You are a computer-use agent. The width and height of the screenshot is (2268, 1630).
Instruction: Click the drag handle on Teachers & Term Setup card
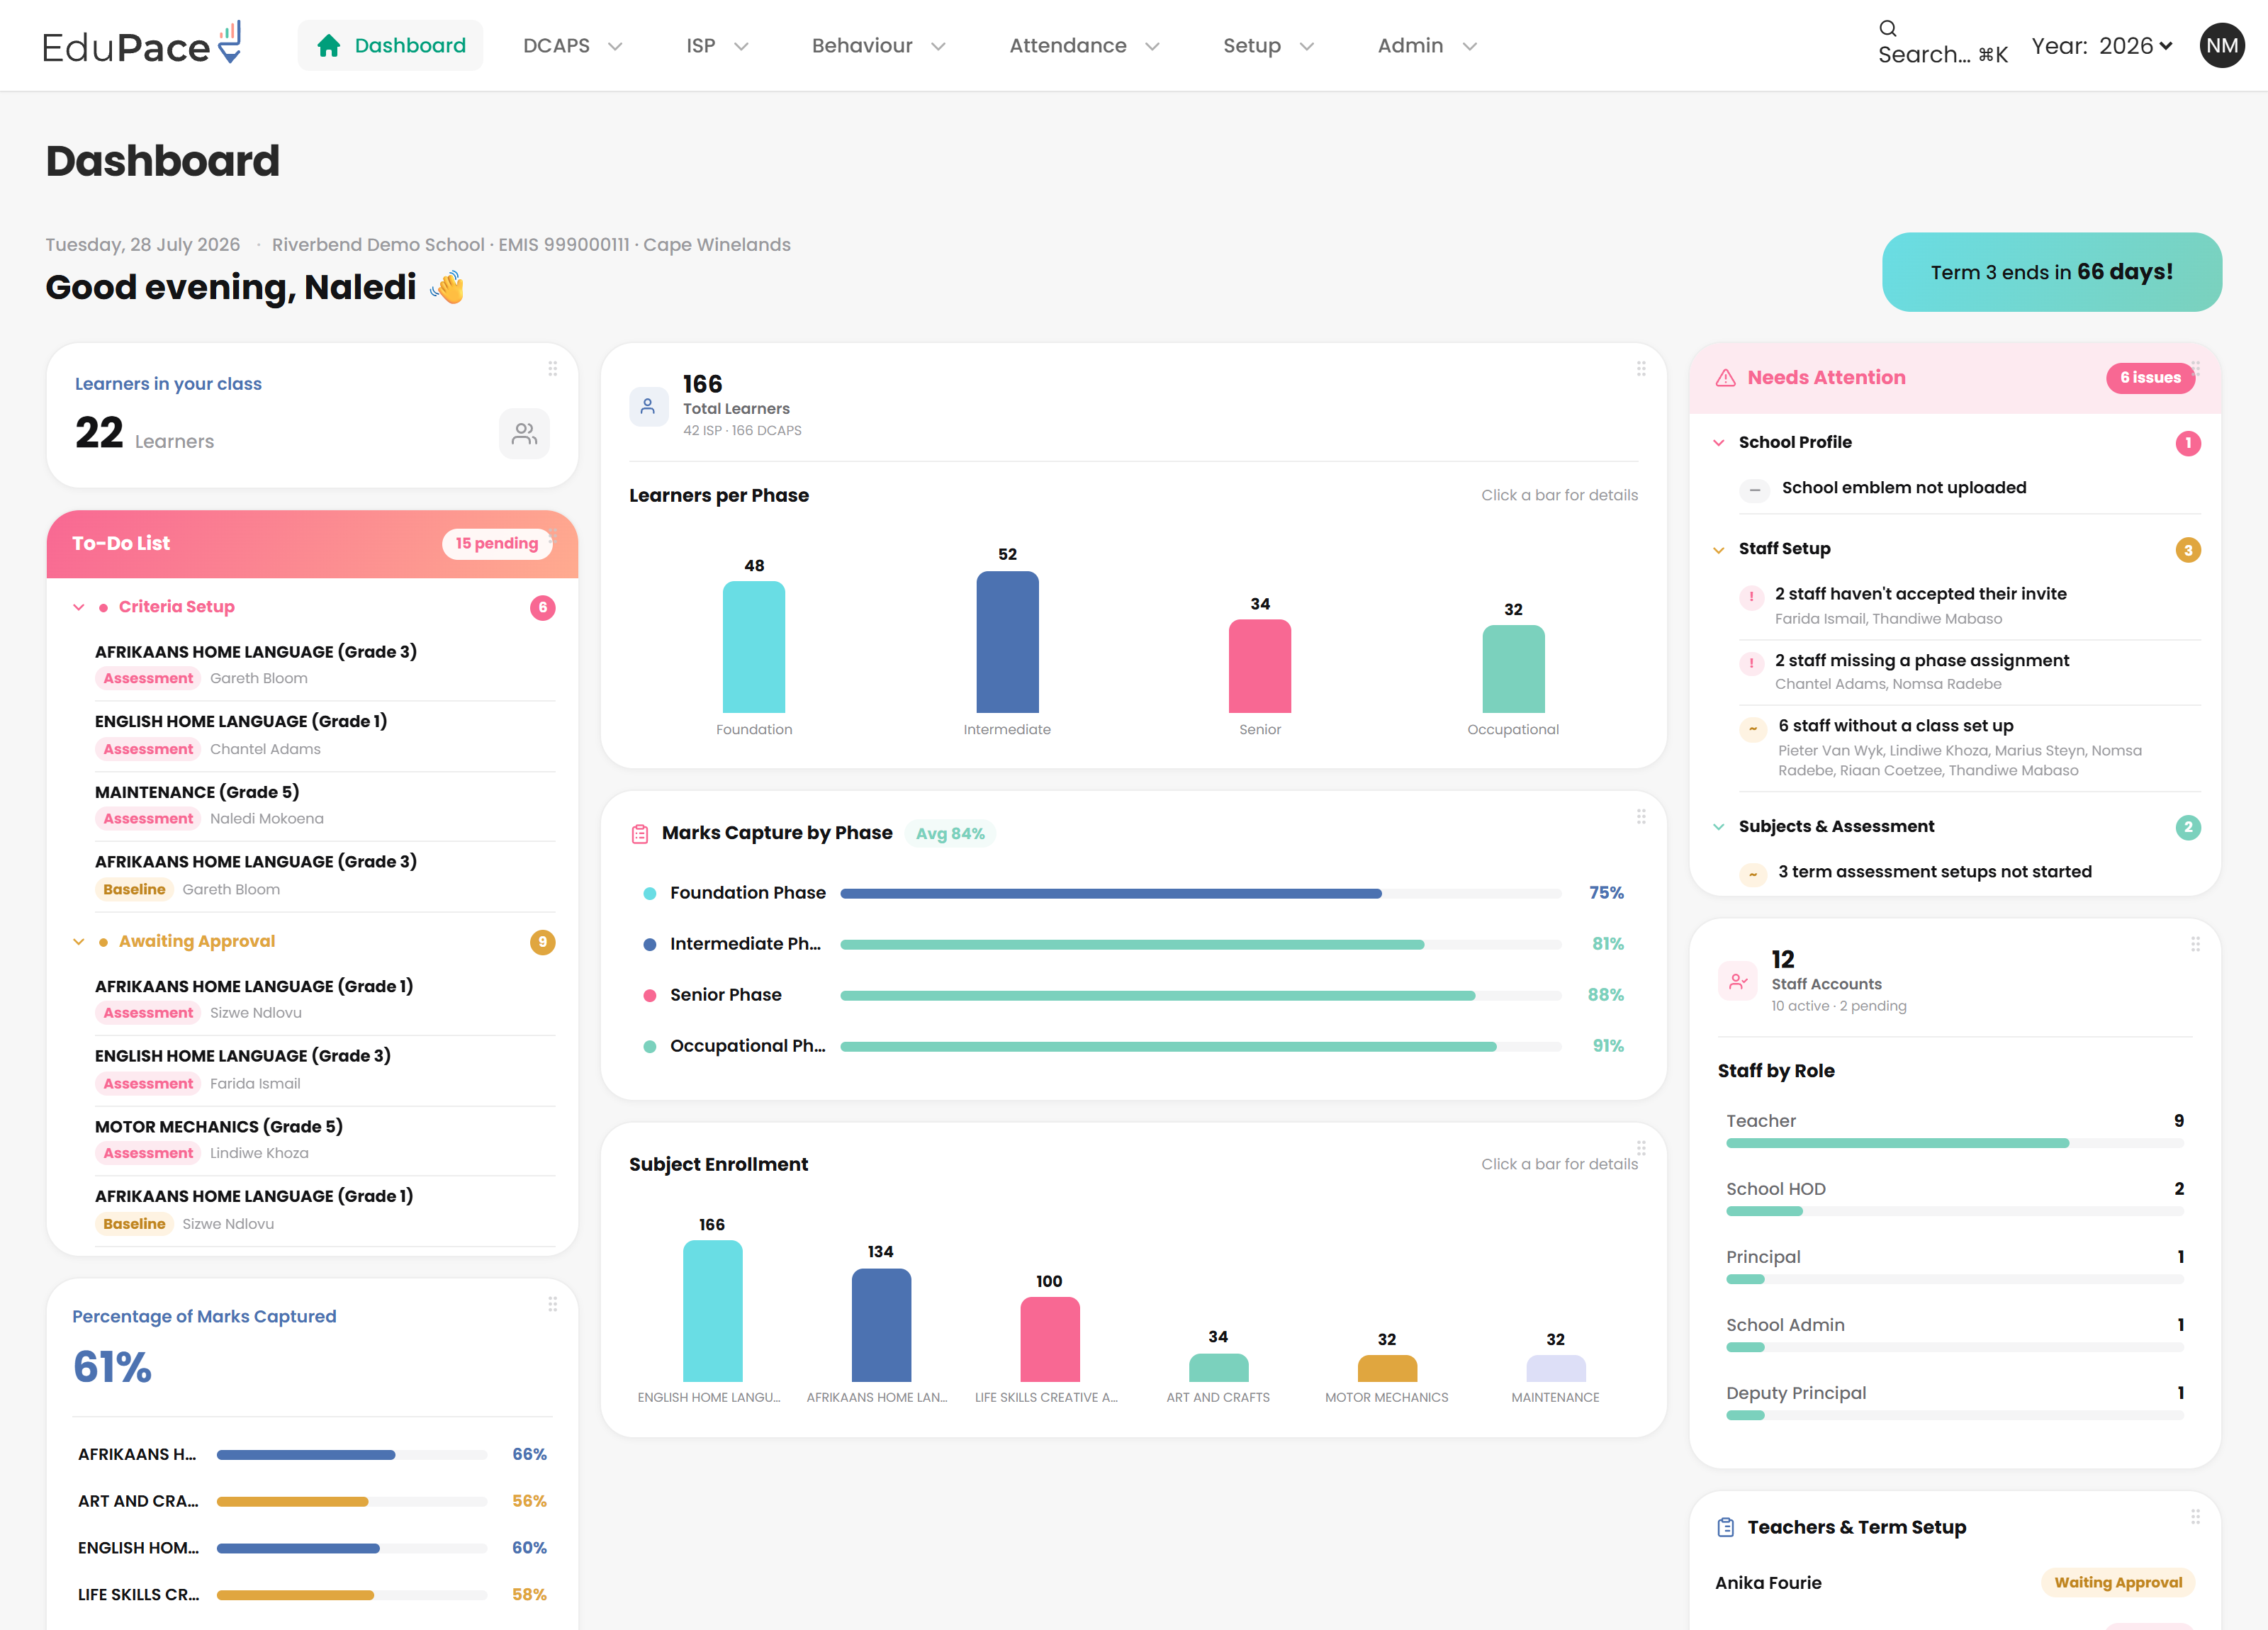pyautogui.click(x=2195, y=1517)
